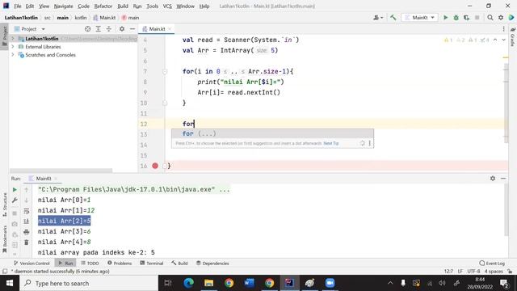Click kotlin breadcrumb in navigation bar
The height and width of the screenshot is (291, 517).
81,18
